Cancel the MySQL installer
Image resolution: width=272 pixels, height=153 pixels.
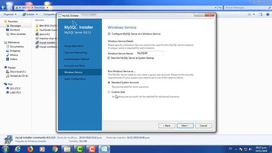(x=203, y=126)
